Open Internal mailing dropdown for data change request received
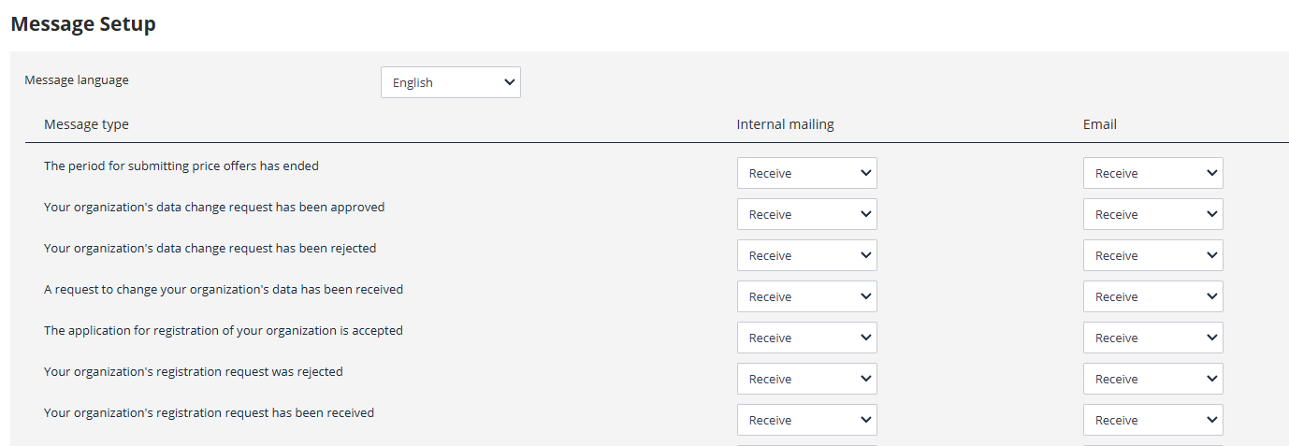The image size is (1289, 446). tap(807, 296)
